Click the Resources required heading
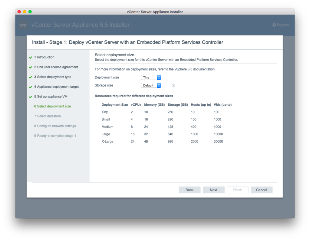 click(134, 96)
